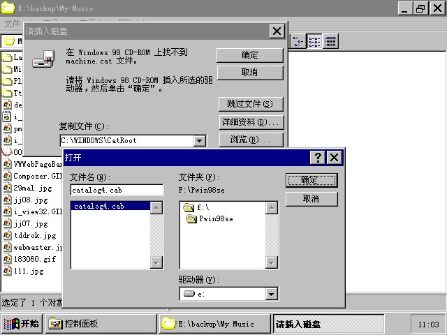Click the VWWebPageBa file icon
The width and height of the screenshot is (447, 335).
[x=8, y=164]
